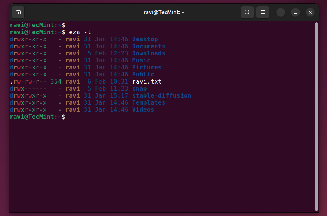Viewport: 327px width, 216px height.
Task: Click the owner ravi in ravi.txt row
Action: pos(73,82)
